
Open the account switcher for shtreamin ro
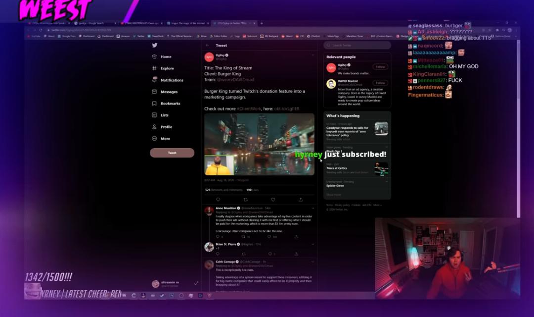tap(175, 283)
